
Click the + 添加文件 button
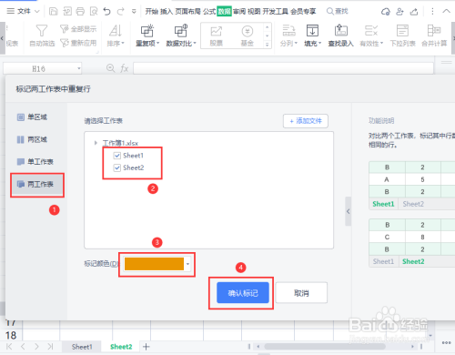(306, 121)
